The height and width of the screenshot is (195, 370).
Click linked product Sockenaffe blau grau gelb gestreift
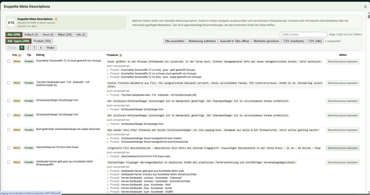[158, 70]
